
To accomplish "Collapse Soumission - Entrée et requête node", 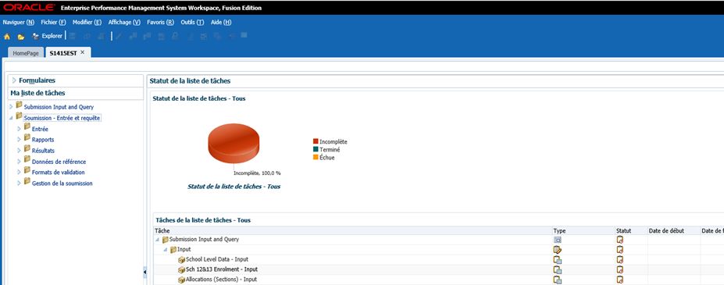I will pyautogui.click(x=11, y=118).
